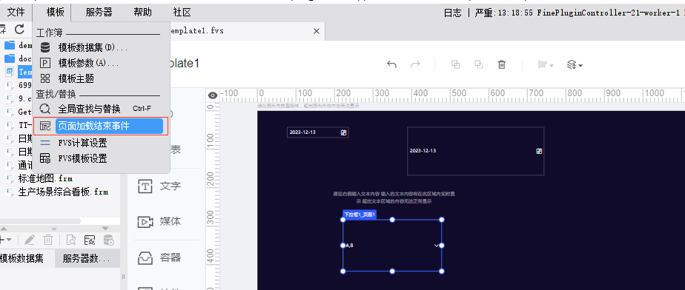
Task: Open the 服务器 menu
Action: (x=99, y=13)
